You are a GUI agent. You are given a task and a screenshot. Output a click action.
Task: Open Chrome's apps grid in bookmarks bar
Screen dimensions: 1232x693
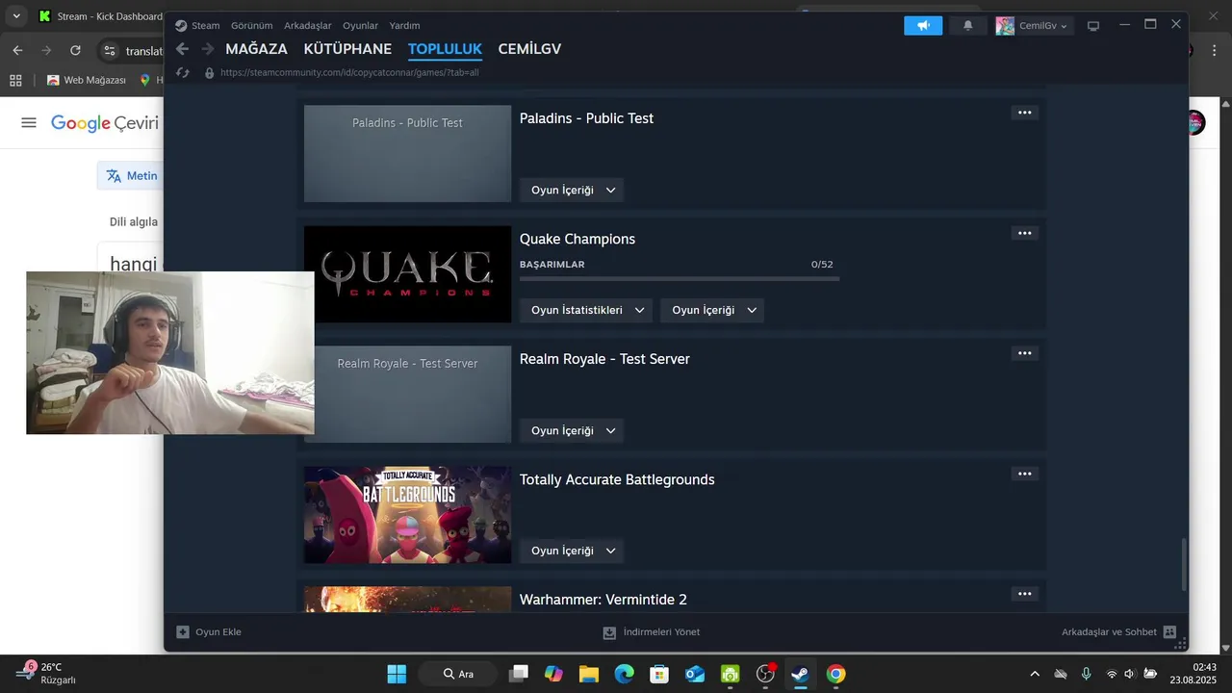pyautogui.click(x=15, y=80)
